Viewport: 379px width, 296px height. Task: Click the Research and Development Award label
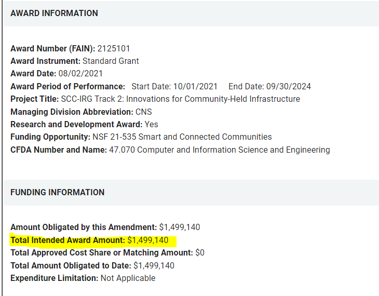tap(76, 125)
